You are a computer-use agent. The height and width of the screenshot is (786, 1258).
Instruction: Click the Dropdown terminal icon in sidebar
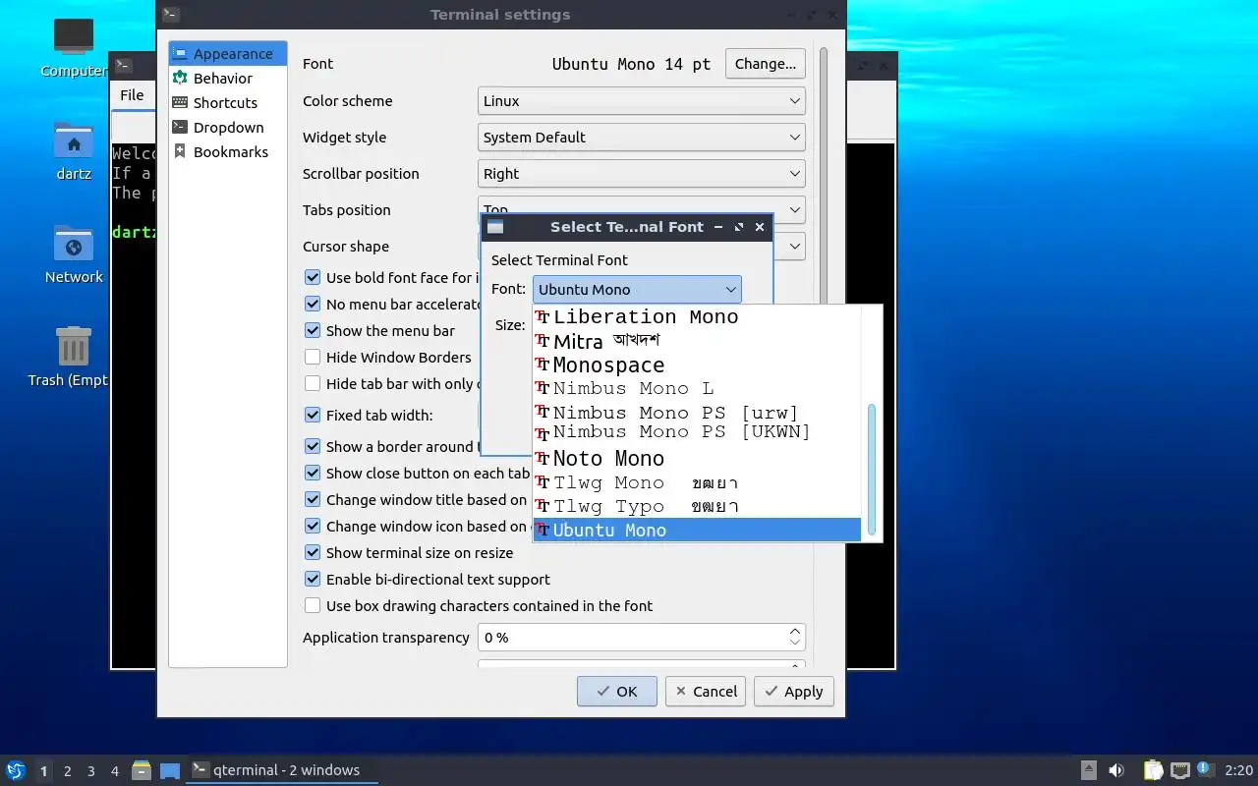(x=180, y=127)
